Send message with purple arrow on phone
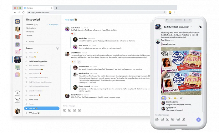219x133 pixels. click(x=198, y=120)
